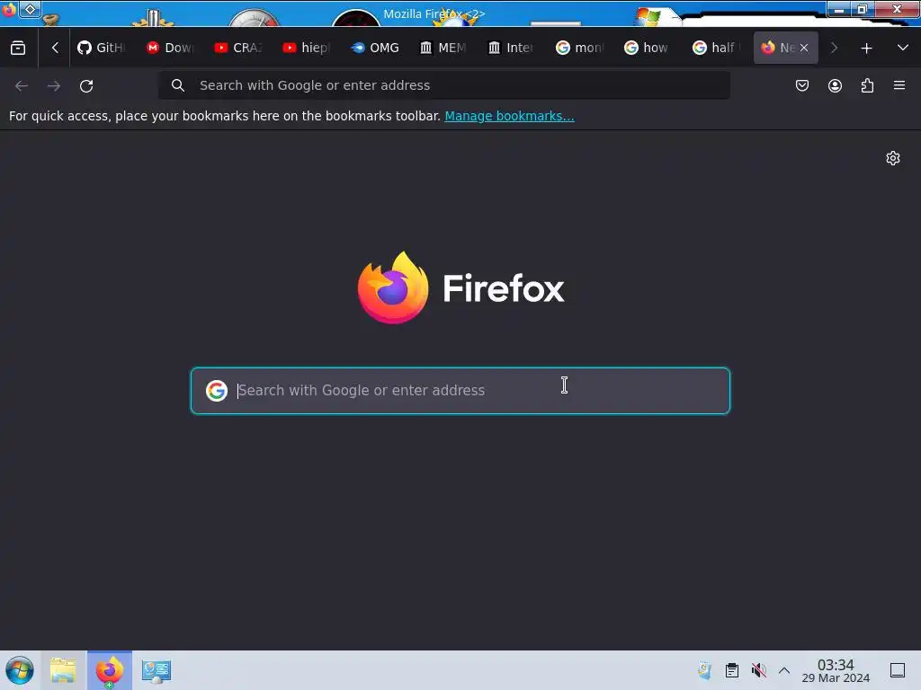The width and height of the screenshot is (921, 690).
Task: Switch to the 'mon' Google tab
Action: [579, 49]
